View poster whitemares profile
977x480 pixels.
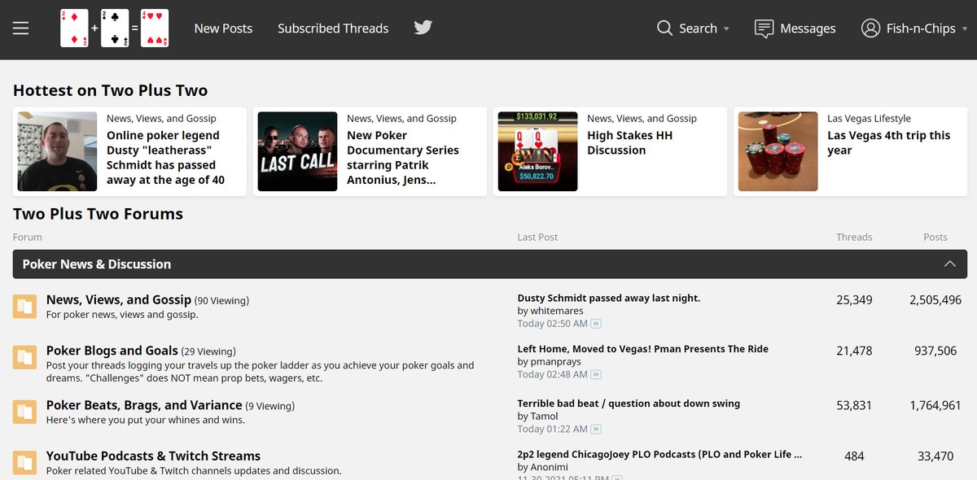(x=556, y=311)
